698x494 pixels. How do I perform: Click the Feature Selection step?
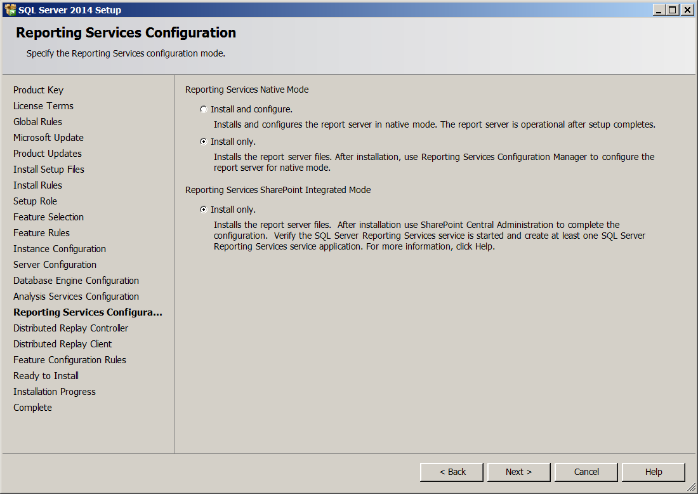click(48, 217)
